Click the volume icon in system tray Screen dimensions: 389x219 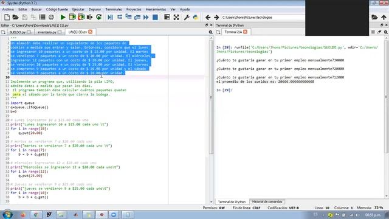(357, 215)
